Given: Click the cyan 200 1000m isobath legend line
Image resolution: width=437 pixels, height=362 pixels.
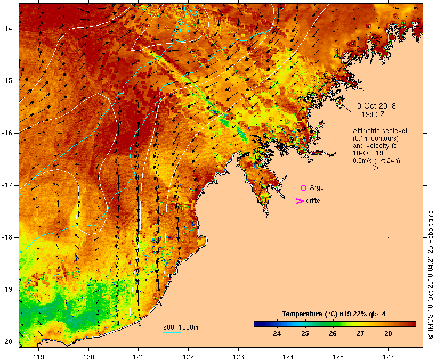Looking at the screenshot, I should 172,333.
